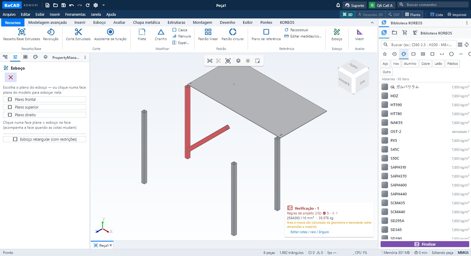The image size is (471, 256).
Task: Open the Arquivo menu
Action: click(9, 14)
